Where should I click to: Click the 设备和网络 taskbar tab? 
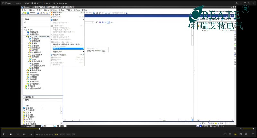point(60,126)
